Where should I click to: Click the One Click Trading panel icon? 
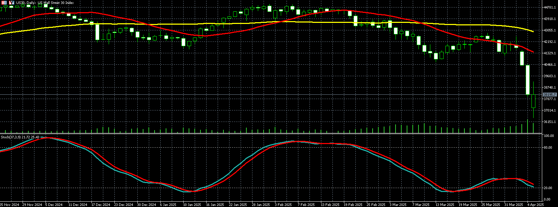click(x=5, y=3)
